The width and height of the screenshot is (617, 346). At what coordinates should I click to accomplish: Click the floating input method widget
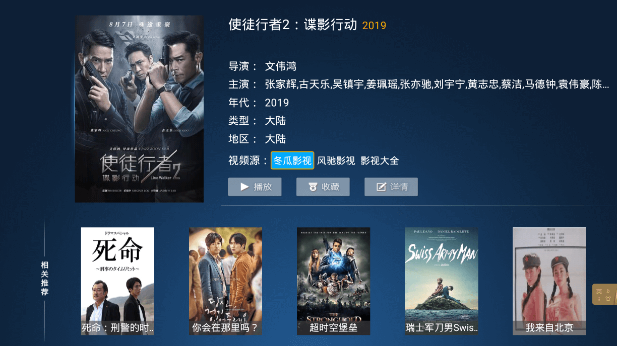[x=604, y=294]
